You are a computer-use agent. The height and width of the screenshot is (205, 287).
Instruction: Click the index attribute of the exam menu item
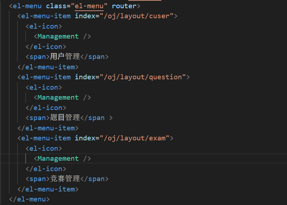click(x=85, y=138)
